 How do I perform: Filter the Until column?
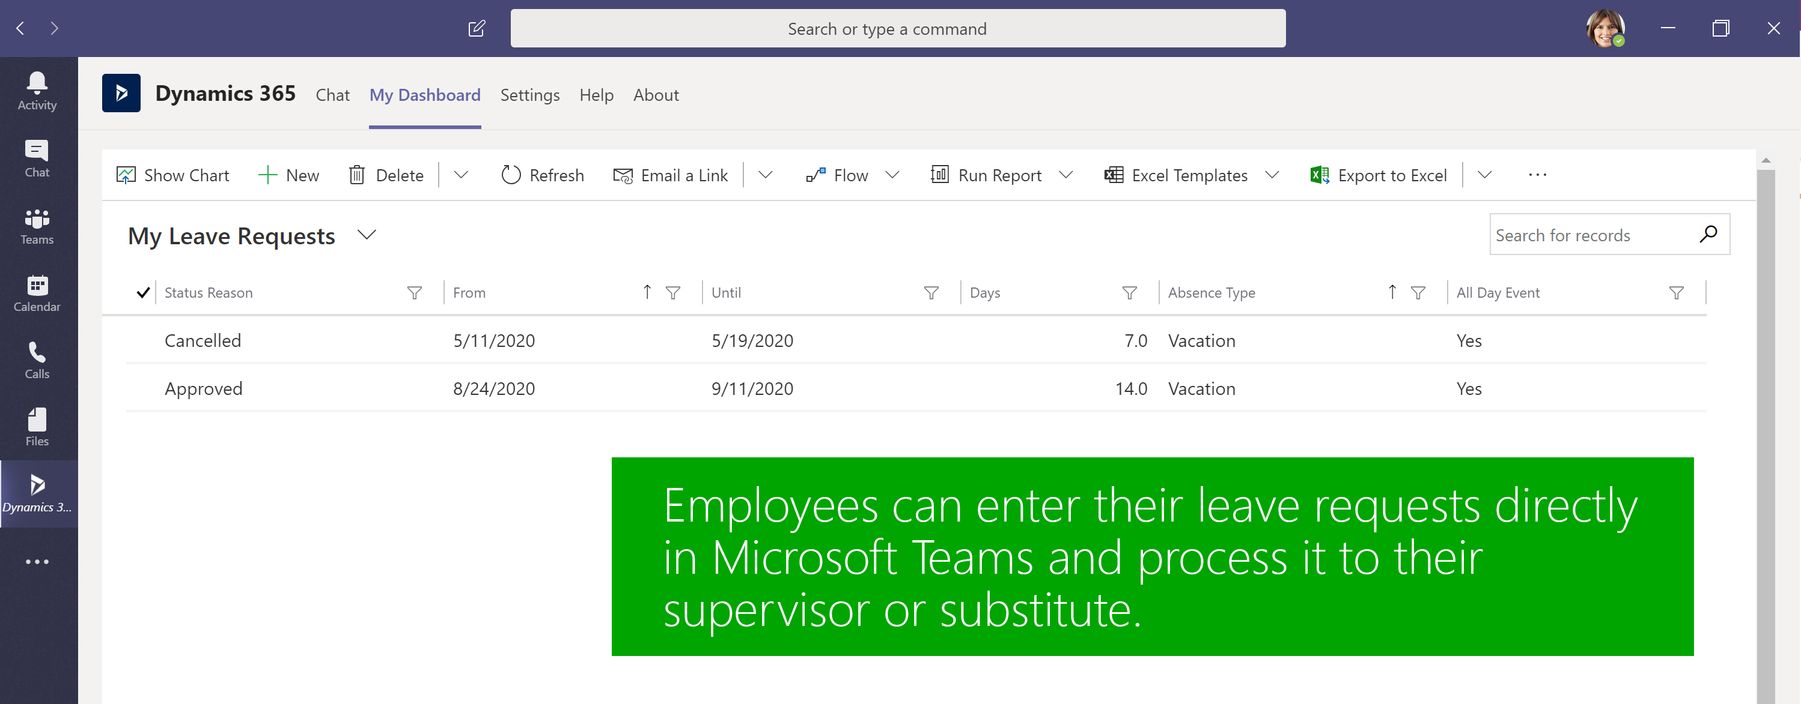(931, 293)
